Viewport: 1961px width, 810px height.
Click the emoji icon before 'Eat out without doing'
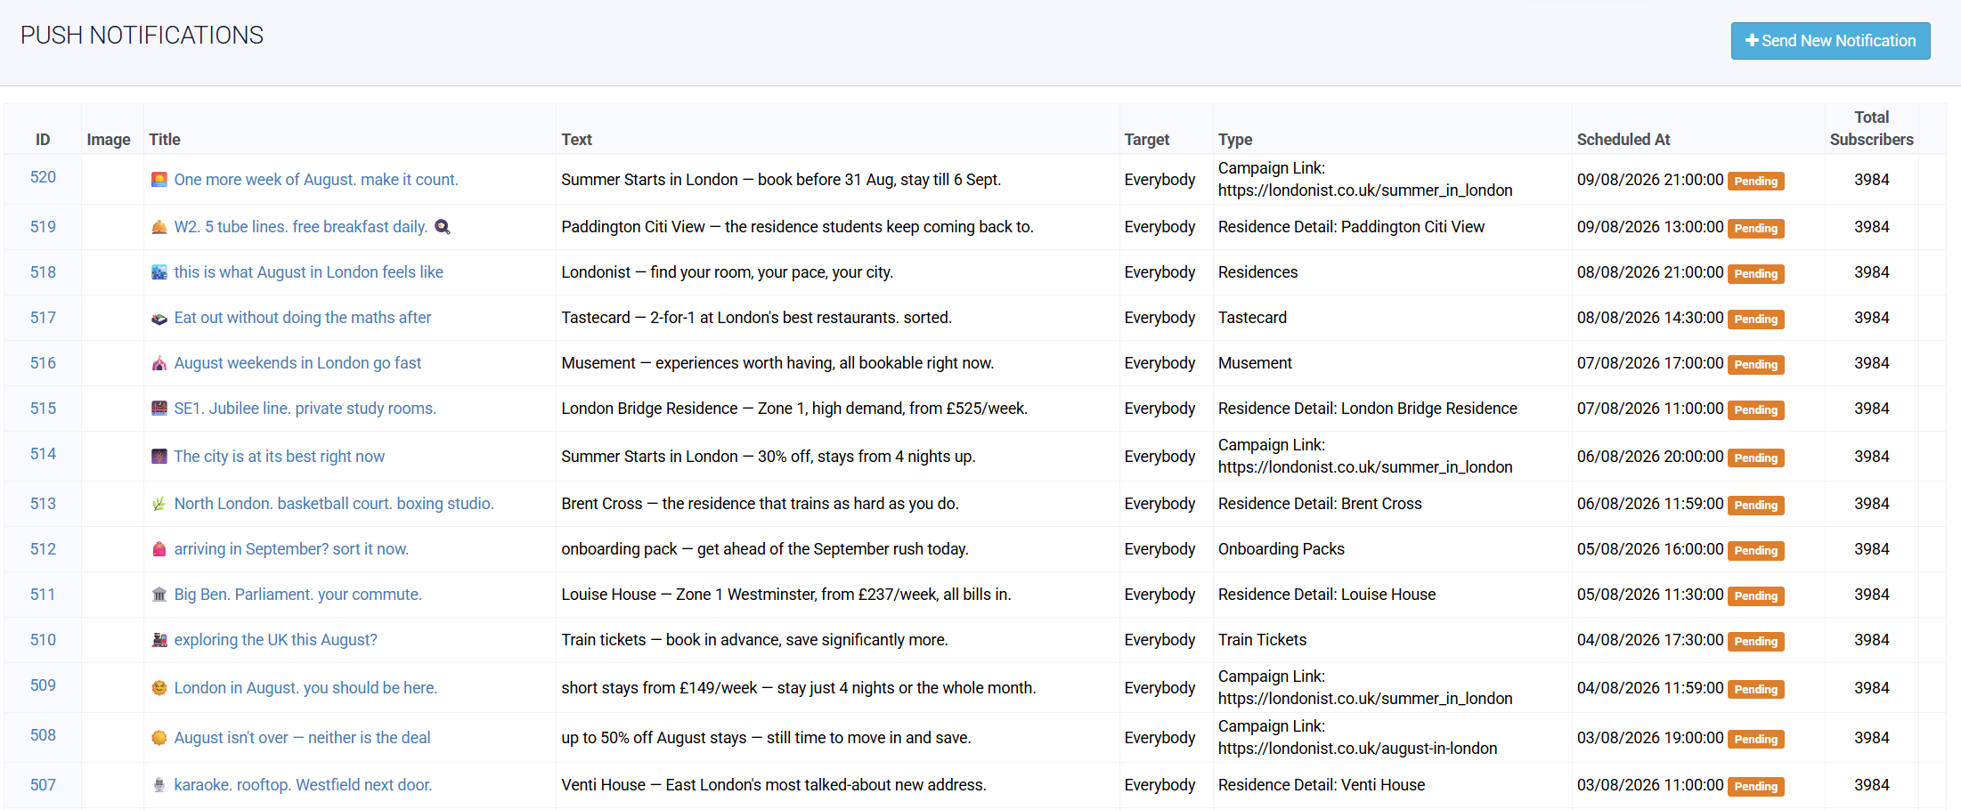coord(159,318)
